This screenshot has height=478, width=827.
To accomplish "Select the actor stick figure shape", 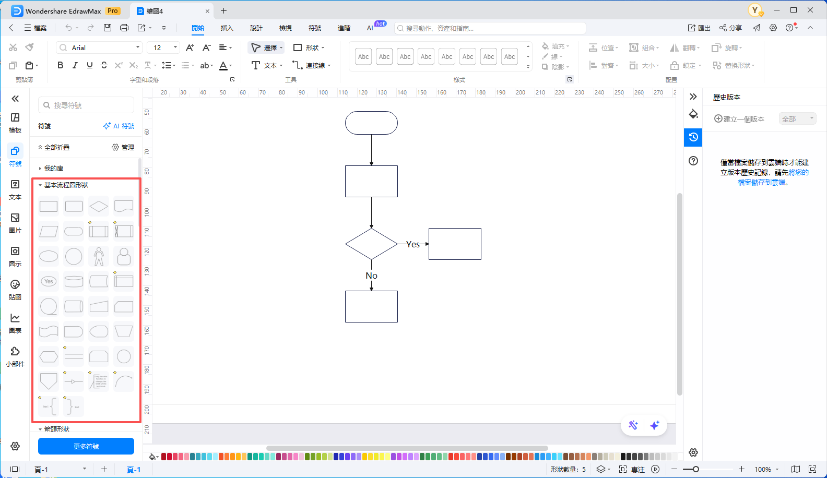I will (99, 256).
